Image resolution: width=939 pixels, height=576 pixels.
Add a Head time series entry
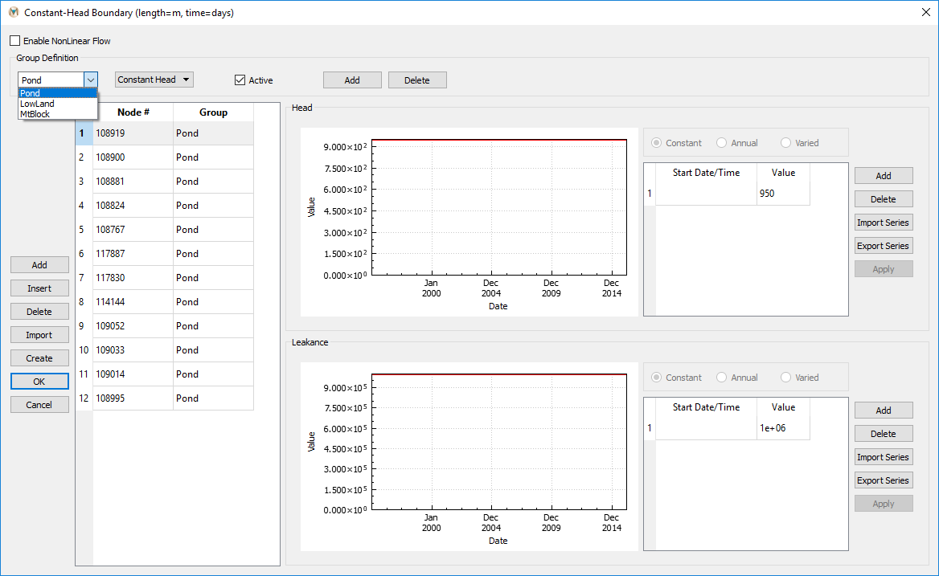point(884,176)
